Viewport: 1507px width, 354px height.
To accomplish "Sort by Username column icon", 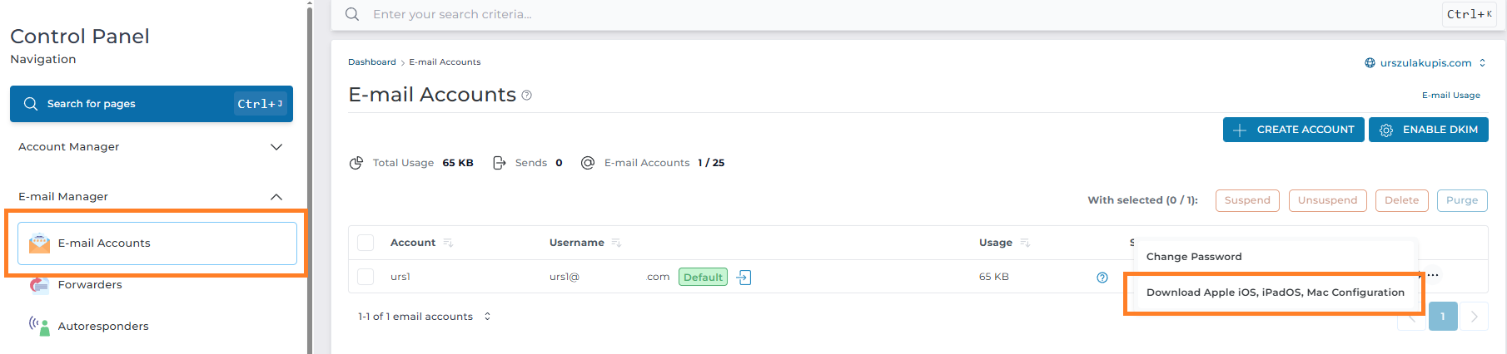I will pyautogui.click(x=616, y=243).
